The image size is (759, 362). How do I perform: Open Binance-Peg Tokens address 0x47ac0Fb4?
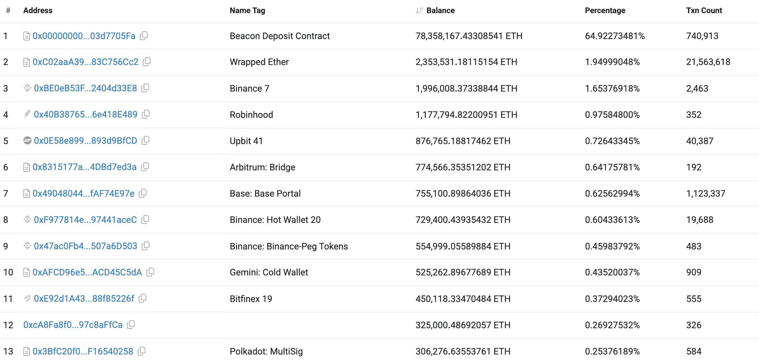pyautogui.click(x=85, y=246)
